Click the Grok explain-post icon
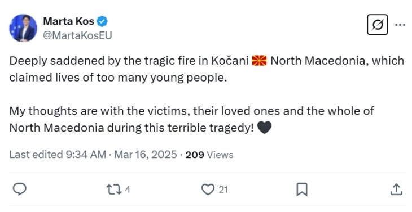The image size is (412, 212). (378, 25)
